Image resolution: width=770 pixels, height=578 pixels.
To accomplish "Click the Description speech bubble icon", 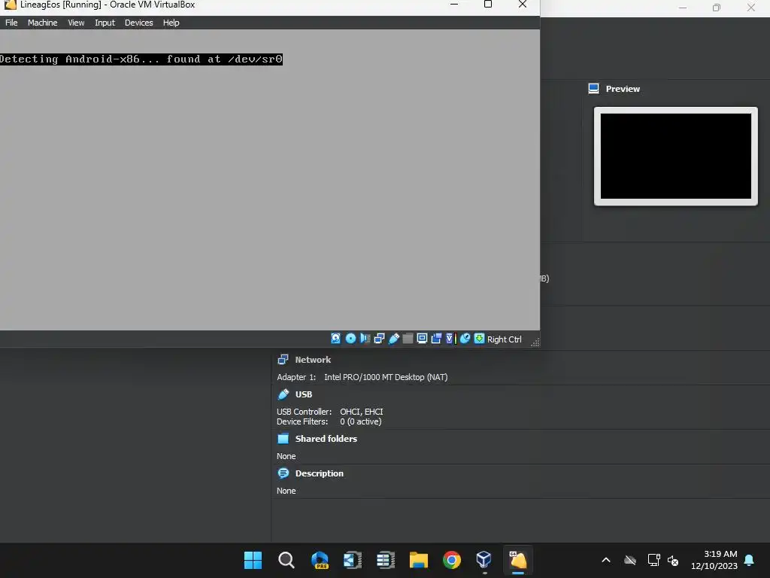I will [283, 473].
